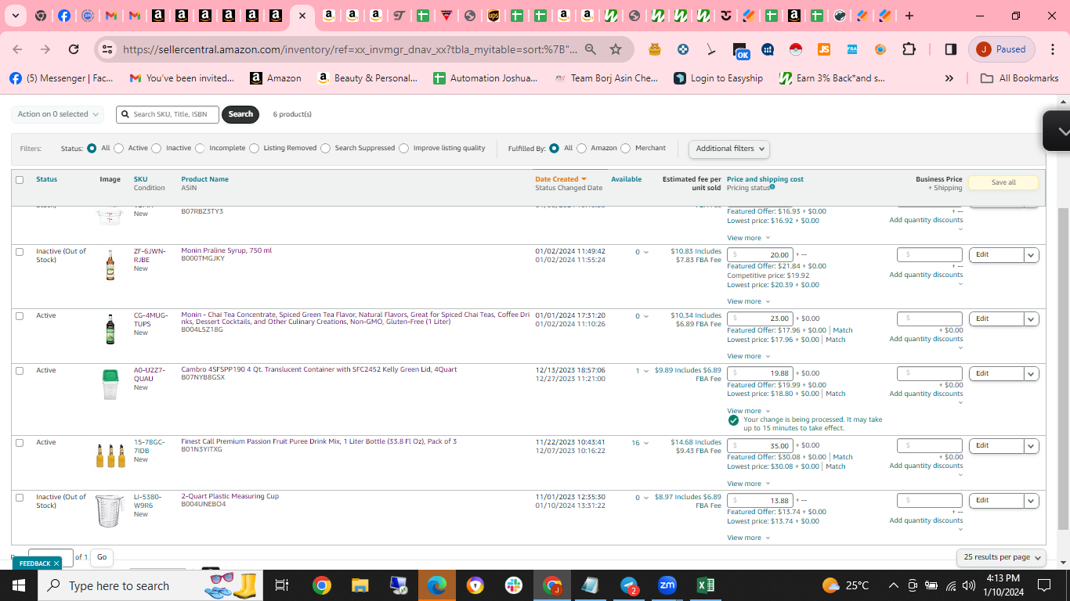
Task: Close the Feedback tag
Action: [56, 563]
